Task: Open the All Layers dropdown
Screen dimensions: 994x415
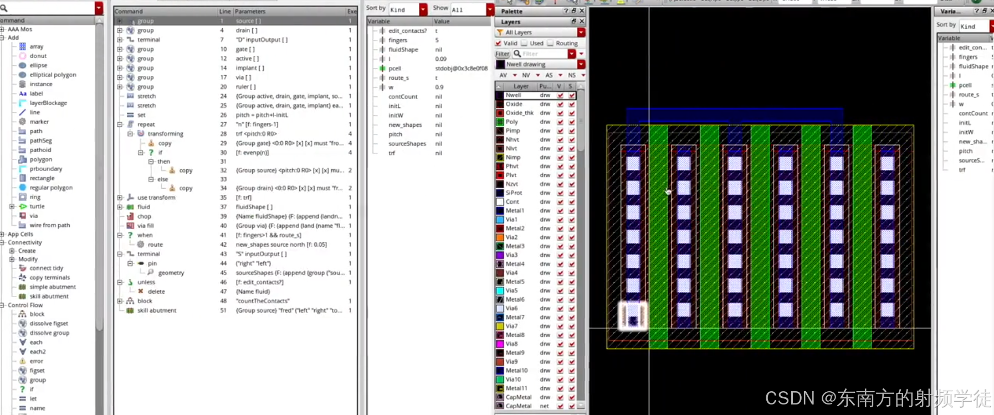Action: click(x=581, y=32)
